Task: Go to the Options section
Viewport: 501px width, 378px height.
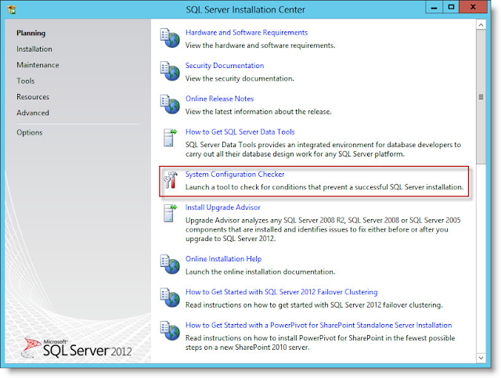Action: tap(30, 132)
